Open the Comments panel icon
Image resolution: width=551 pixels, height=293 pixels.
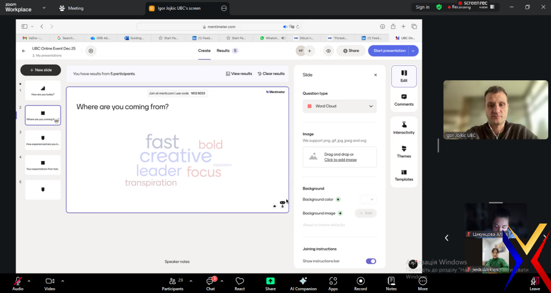404,99
